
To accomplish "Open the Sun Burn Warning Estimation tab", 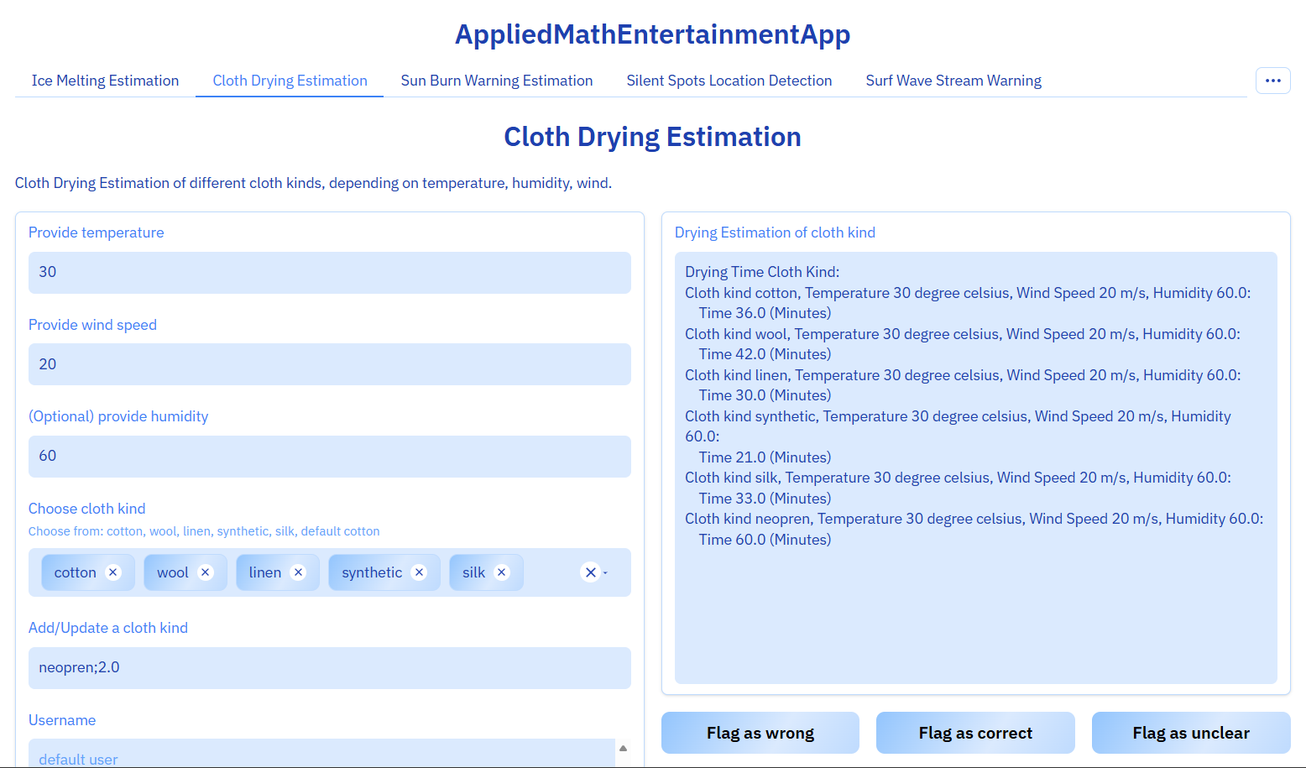I will click(x=497, y=80).
